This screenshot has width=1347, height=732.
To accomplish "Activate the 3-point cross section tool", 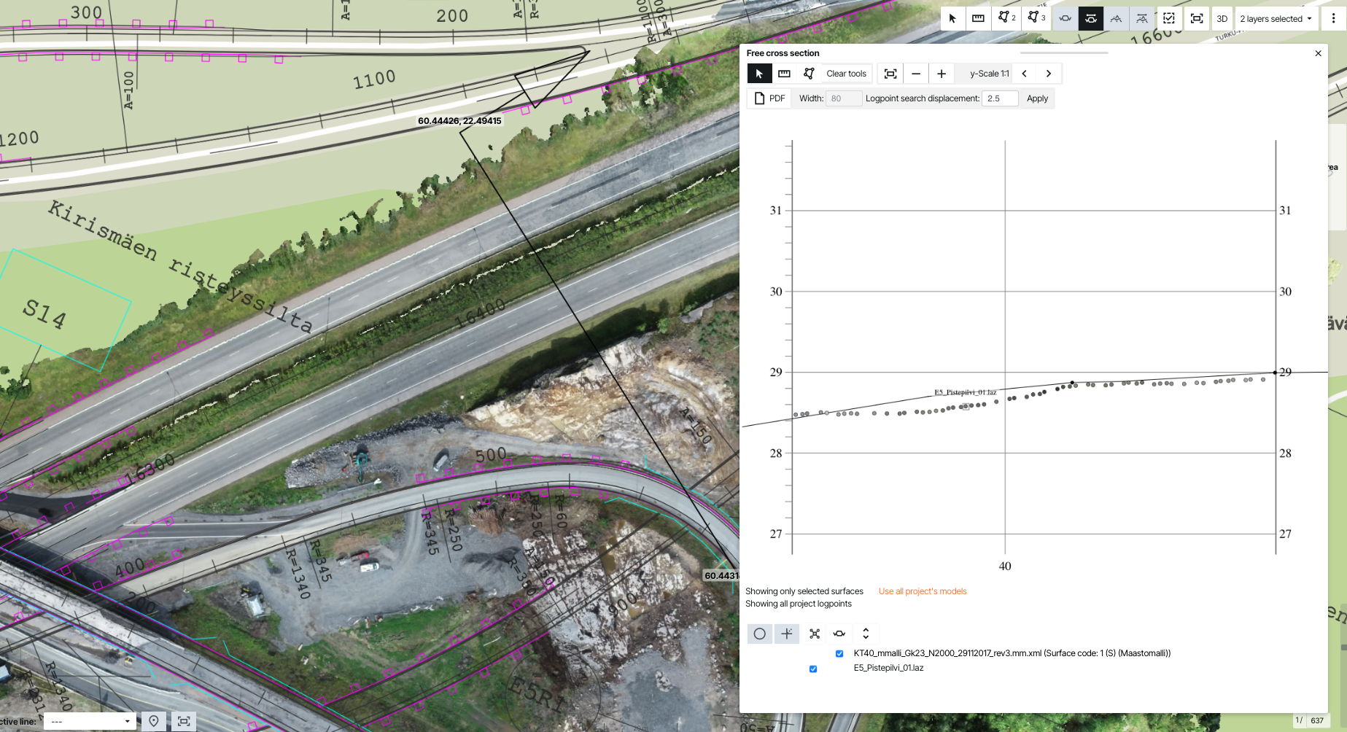I will tap(1036, 18).
